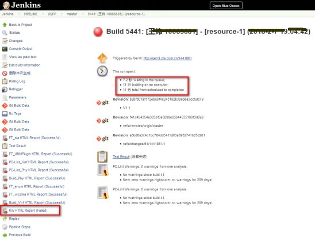This screenshot has height=241, width=315.
Task: Open Console Output terminal icon
Action: [5, 49]
